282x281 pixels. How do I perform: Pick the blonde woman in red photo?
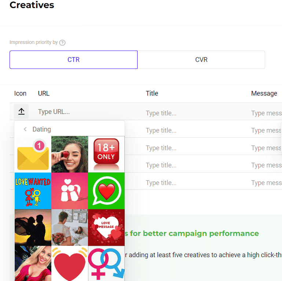click(33, 263)
